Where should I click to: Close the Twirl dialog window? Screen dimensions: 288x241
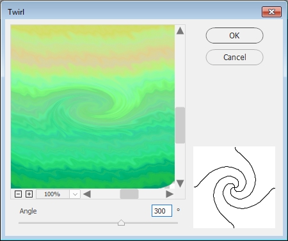(x=271, y=12)
